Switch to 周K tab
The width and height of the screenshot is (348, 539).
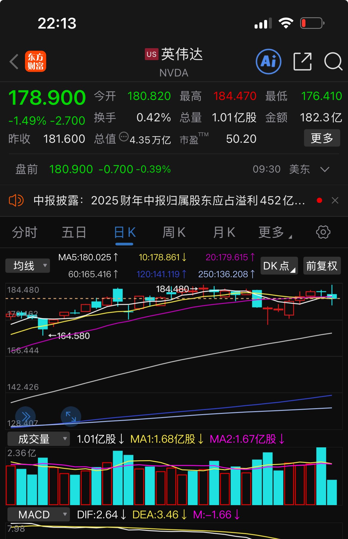point(174,232)
